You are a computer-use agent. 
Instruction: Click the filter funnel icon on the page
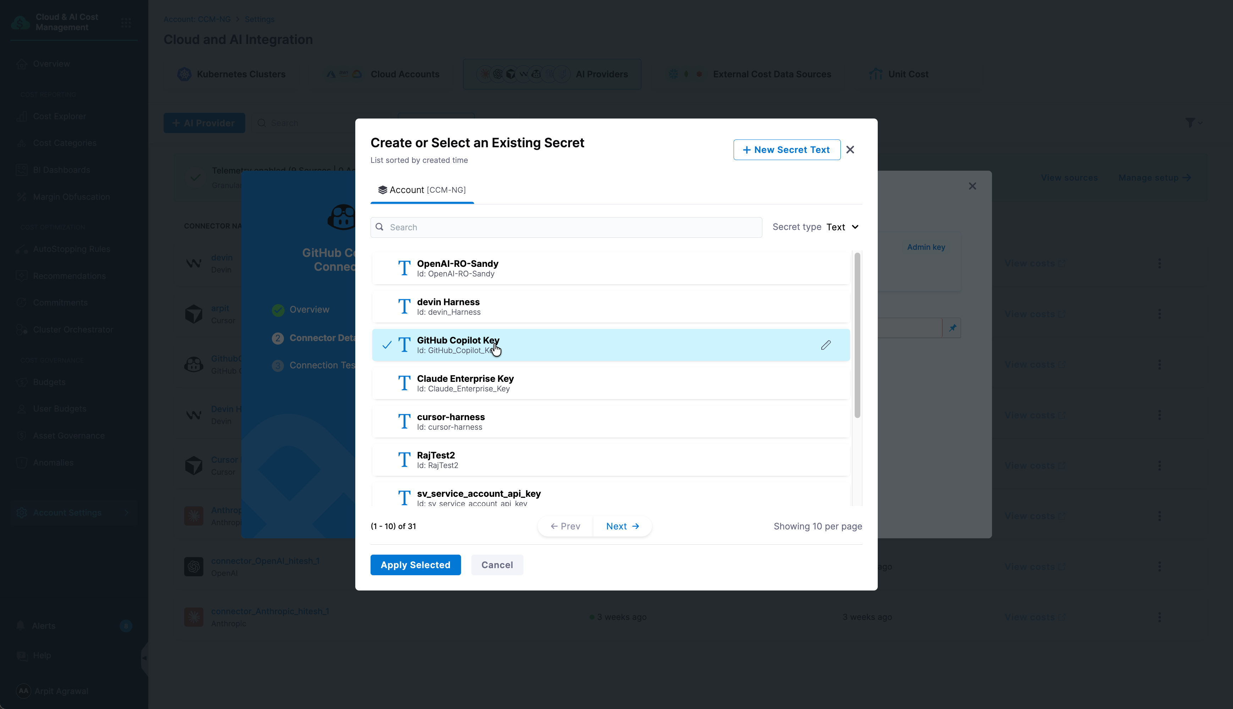[x=1190, y=123]
